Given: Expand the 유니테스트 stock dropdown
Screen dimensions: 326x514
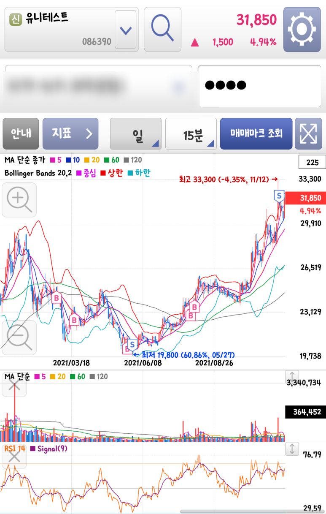Looking at the screenshot, I should (126, 30).
